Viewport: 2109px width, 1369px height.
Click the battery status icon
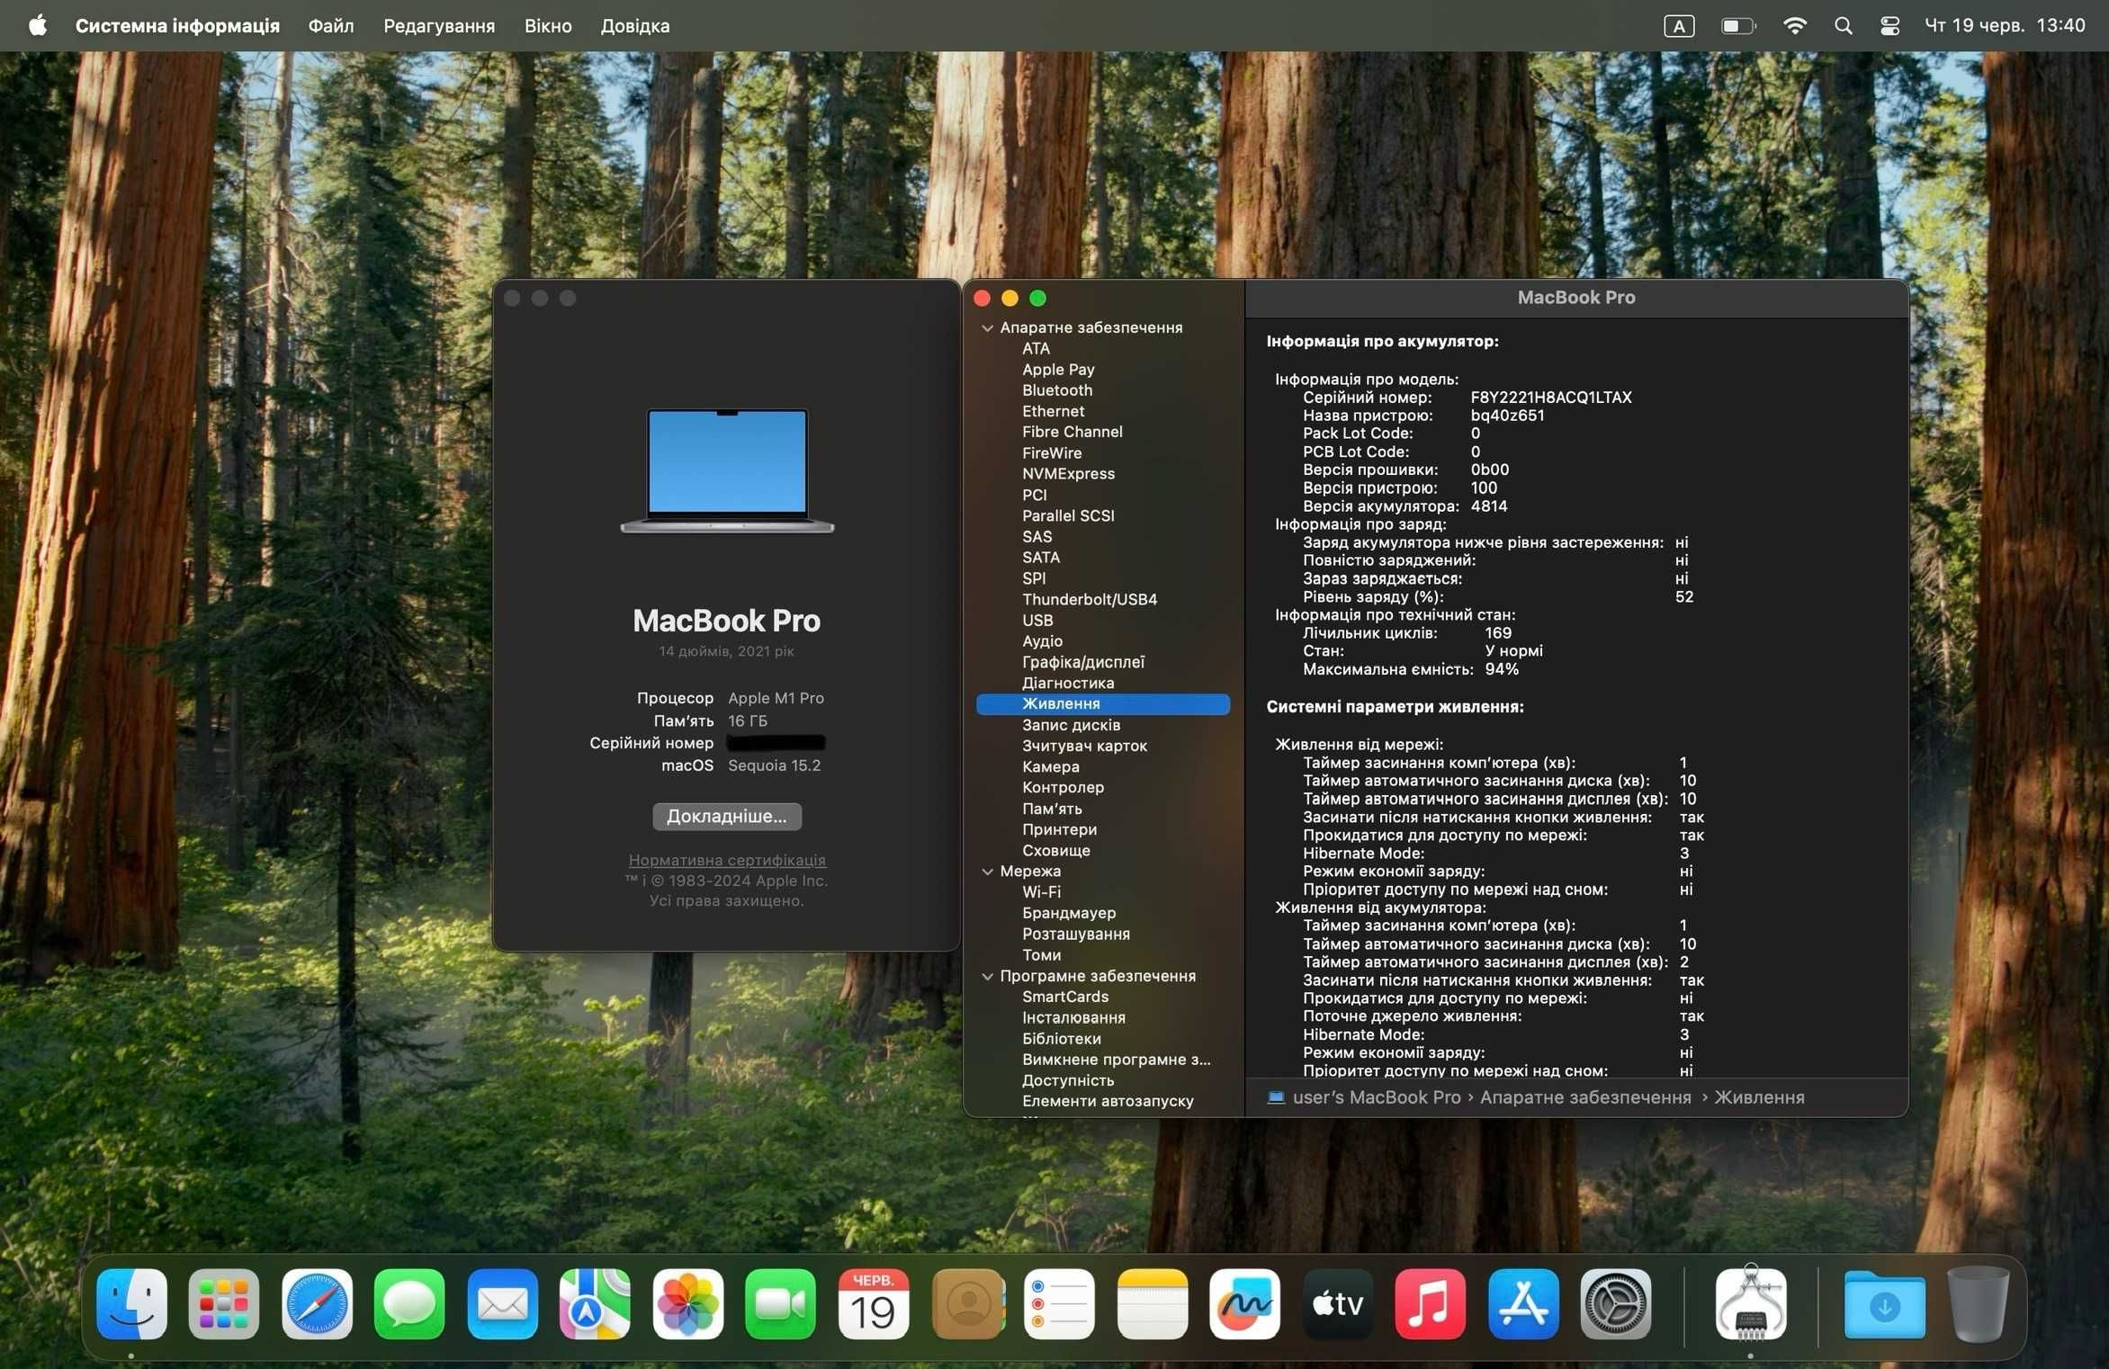(1738, 26)
